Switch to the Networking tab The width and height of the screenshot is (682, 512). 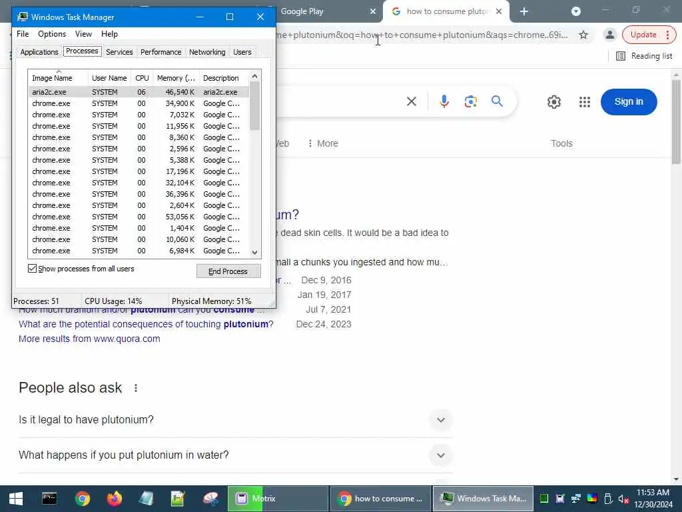point(207,52)
